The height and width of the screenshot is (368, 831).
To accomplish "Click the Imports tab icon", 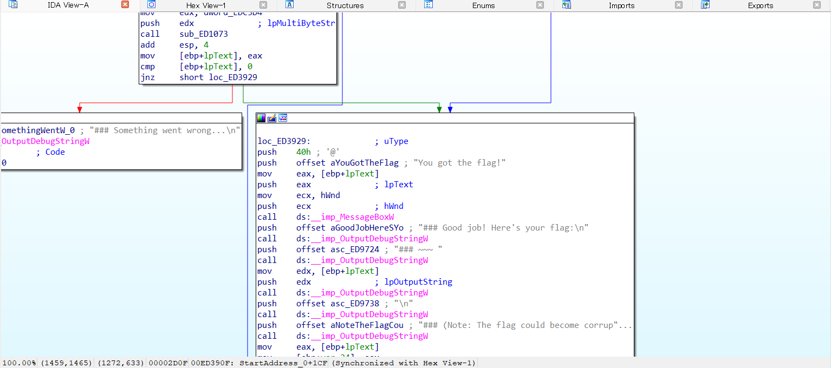I will pos(567,4).
